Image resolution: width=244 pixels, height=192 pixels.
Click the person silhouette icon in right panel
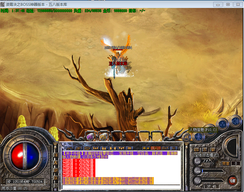[x=205, y=150]
